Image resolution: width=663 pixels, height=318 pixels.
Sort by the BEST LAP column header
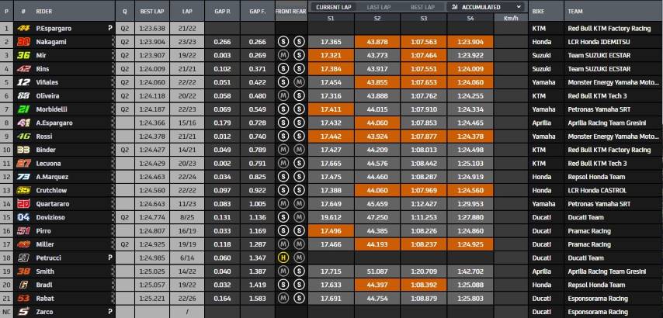pos(152,12)
